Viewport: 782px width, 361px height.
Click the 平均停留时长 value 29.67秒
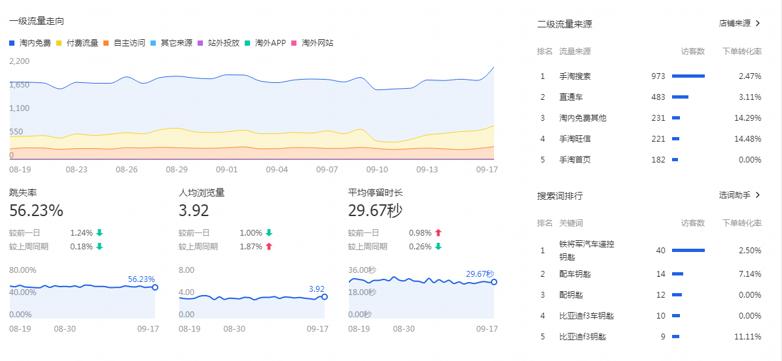tap(375, 211)
